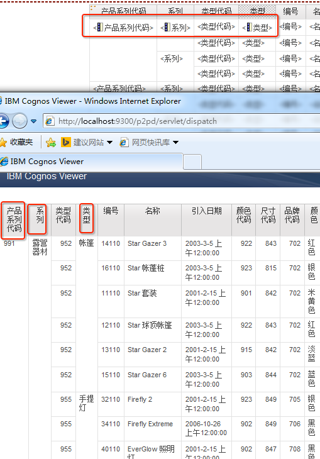The width and height of the screenshot is (320, 459).
Task: Select the 991 product line code cell
Action: pos(9,243)
